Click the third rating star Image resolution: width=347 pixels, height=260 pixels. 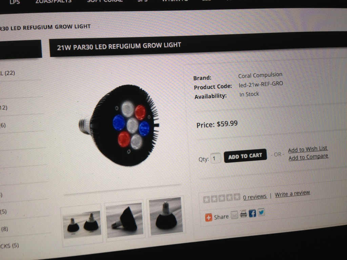(222, 198)
